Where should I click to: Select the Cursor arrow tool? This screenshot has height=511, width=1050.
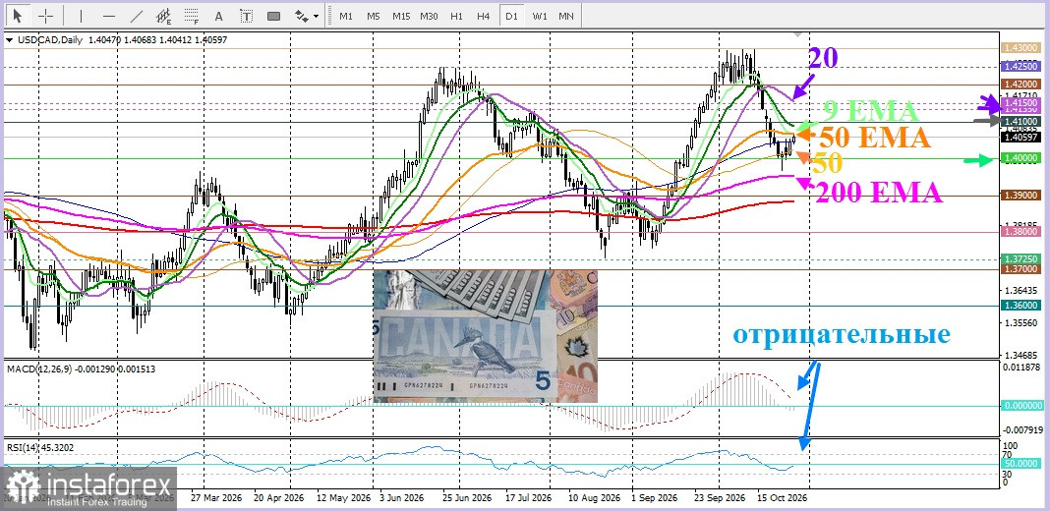pos(18,16)
